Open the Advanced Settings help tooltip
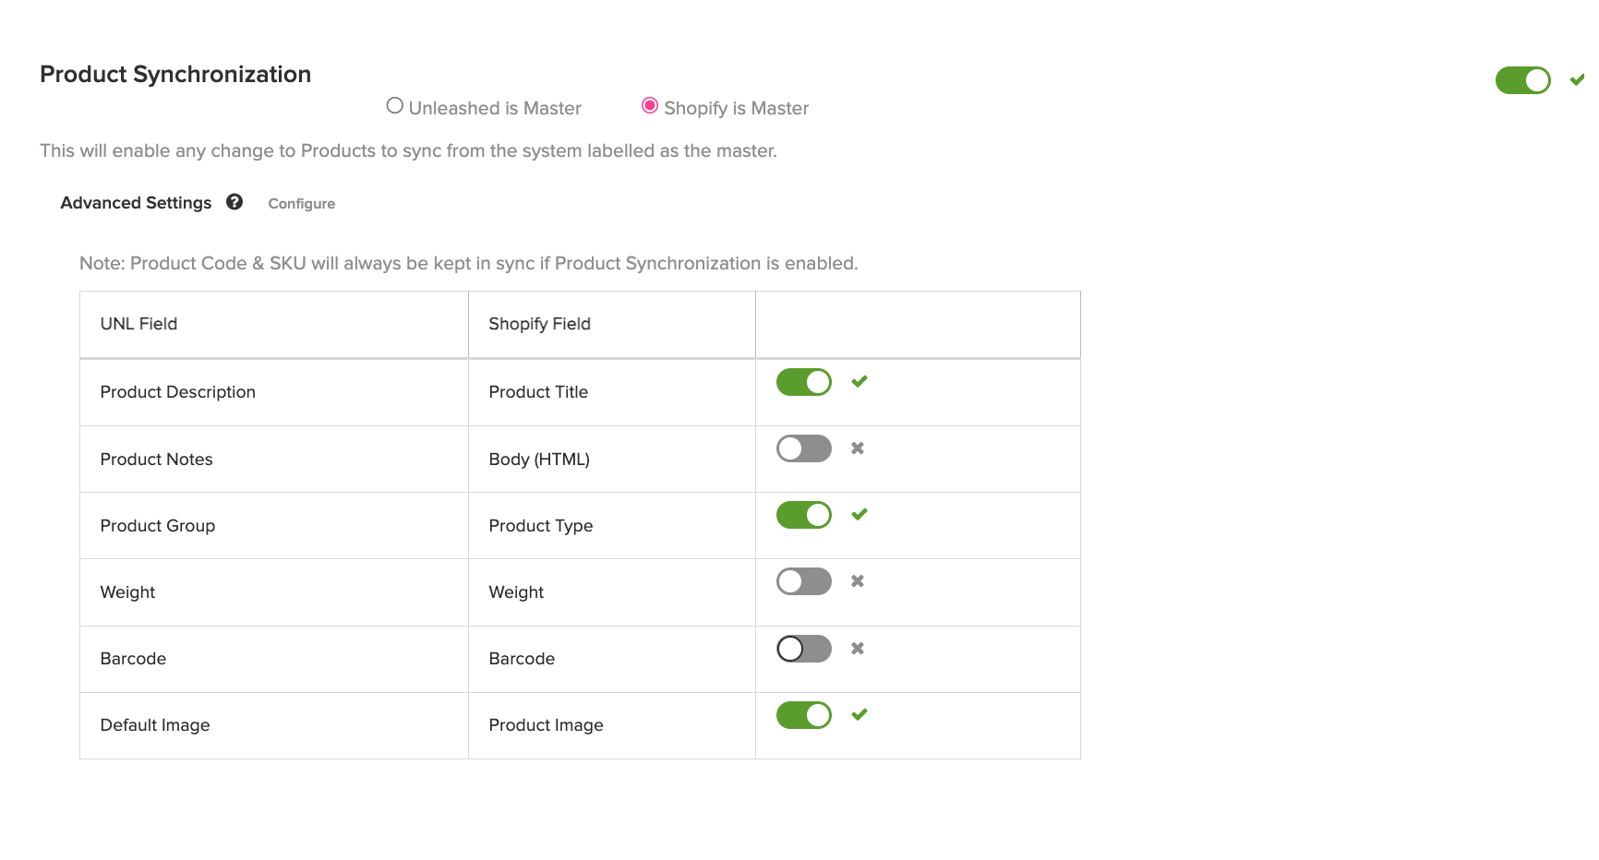 tap(234, 202)
